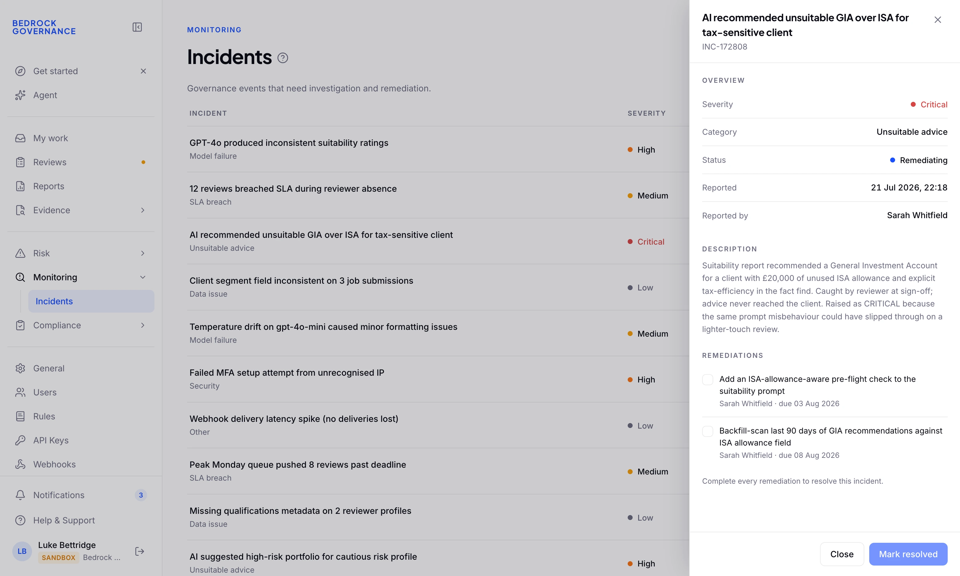Check the Backfill-scan last 90 days remediation

click(x=707, y=431)
